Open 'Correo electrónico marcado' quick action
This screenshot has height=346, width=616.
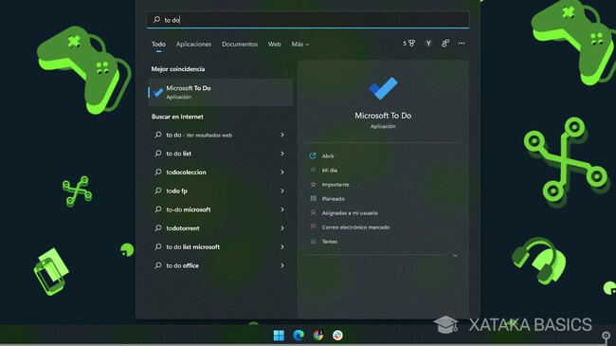[355, 228]
